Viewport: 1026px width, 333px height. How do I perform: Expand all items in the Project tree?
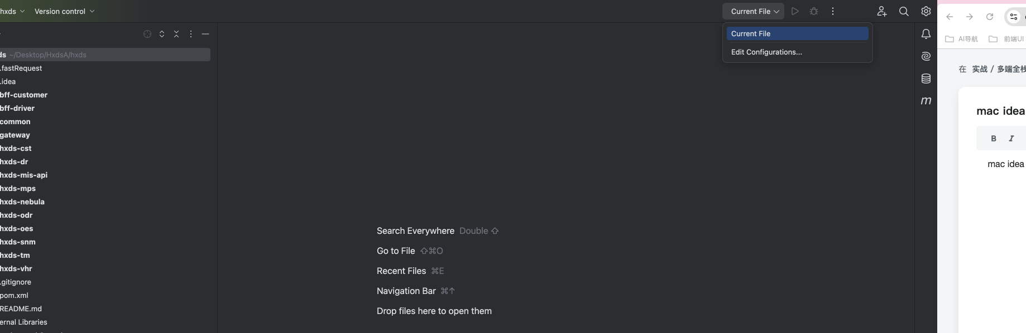click(x=162, y=34)
